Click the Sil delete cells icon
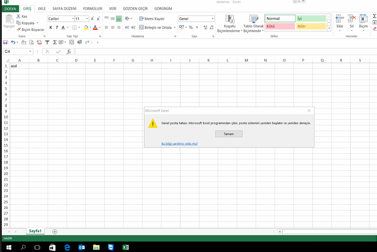The height and width of the screenshot is (252, 377). click(352, 19)
